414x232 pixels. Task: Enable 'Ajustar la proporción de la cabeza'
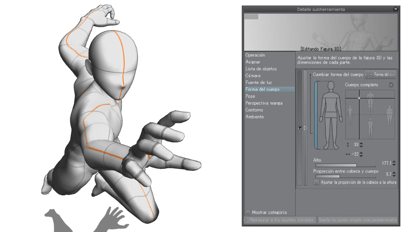[316, 182]
